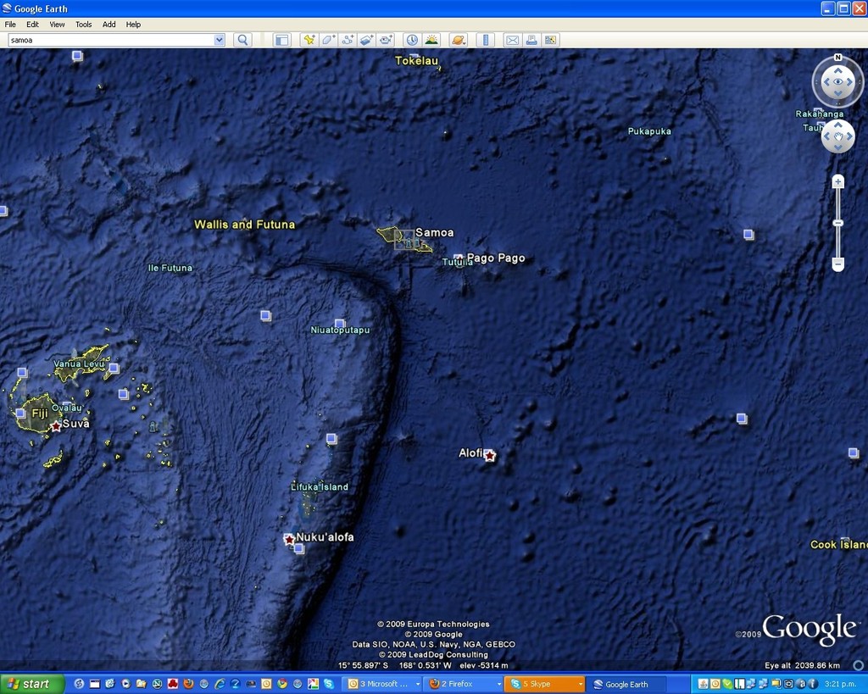Click the Niuatoputapu label
Image resolution: width=868 pixels, height=694 pixels.
click(340, 330)
